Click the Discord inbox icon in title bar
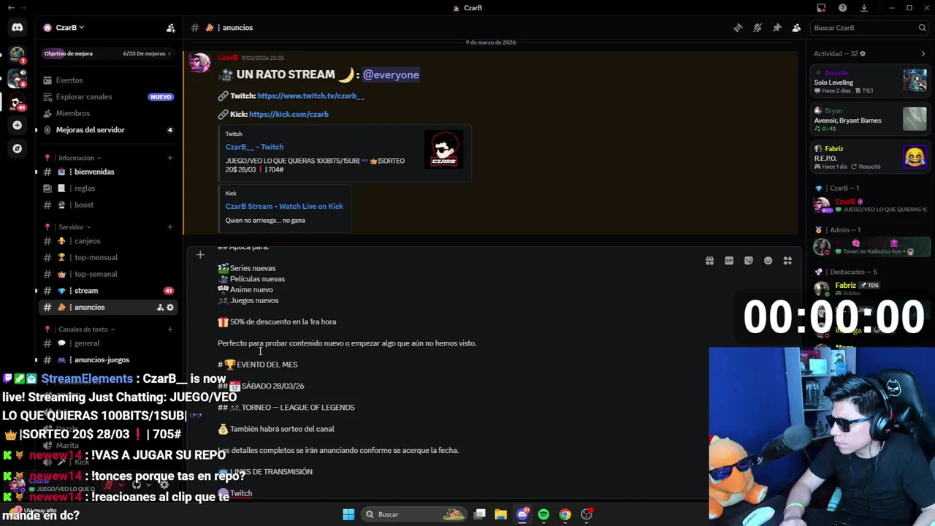The width and height of the screenshot is (935, 526). click(821, 8)
